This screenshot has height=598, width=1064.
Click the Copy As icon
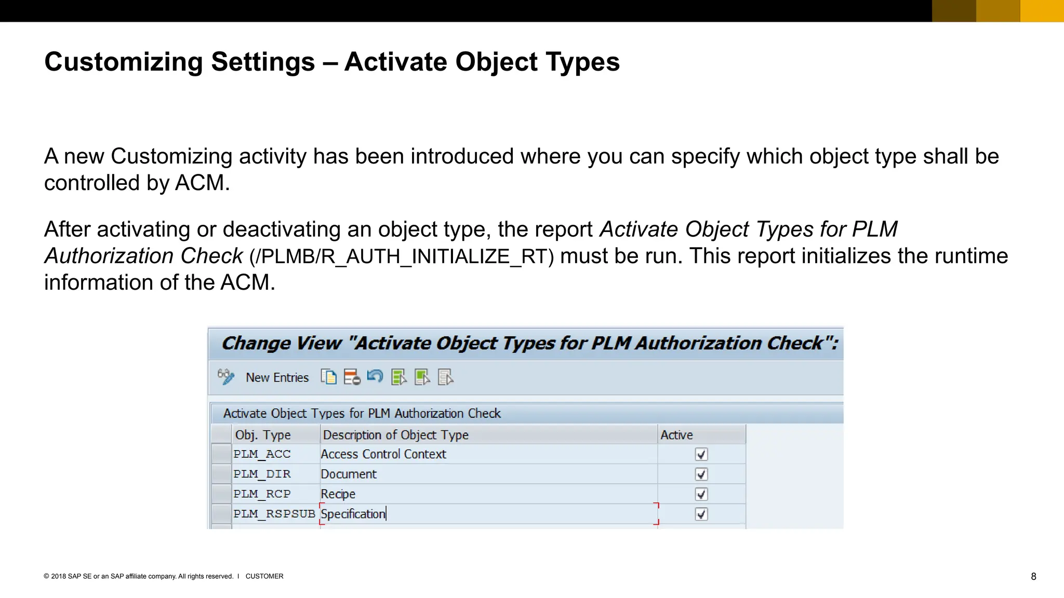(x=329, y=377)
